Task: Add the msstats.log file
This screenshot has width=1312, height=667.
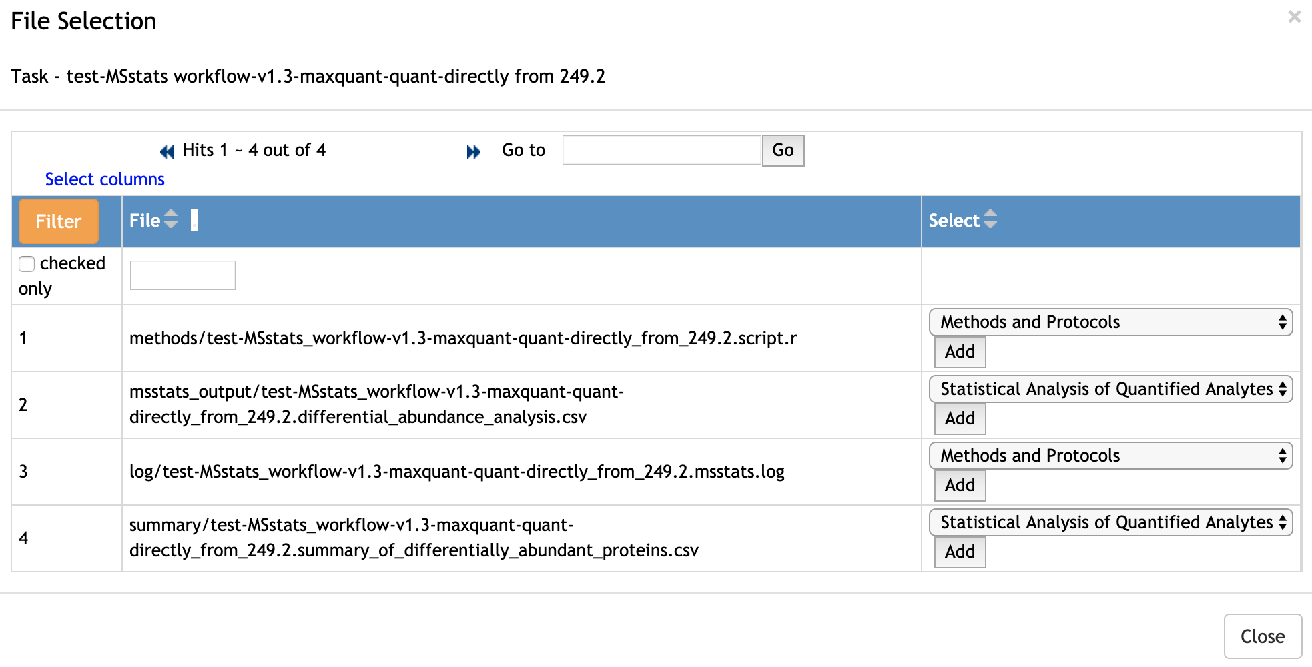Action: coord(960,486)
